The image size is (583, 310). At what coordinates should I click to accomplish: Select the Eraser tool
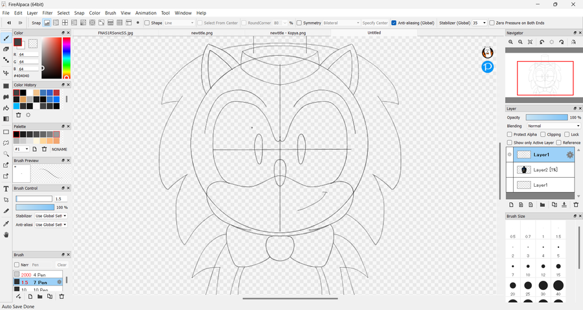click(x=6, y=49)
